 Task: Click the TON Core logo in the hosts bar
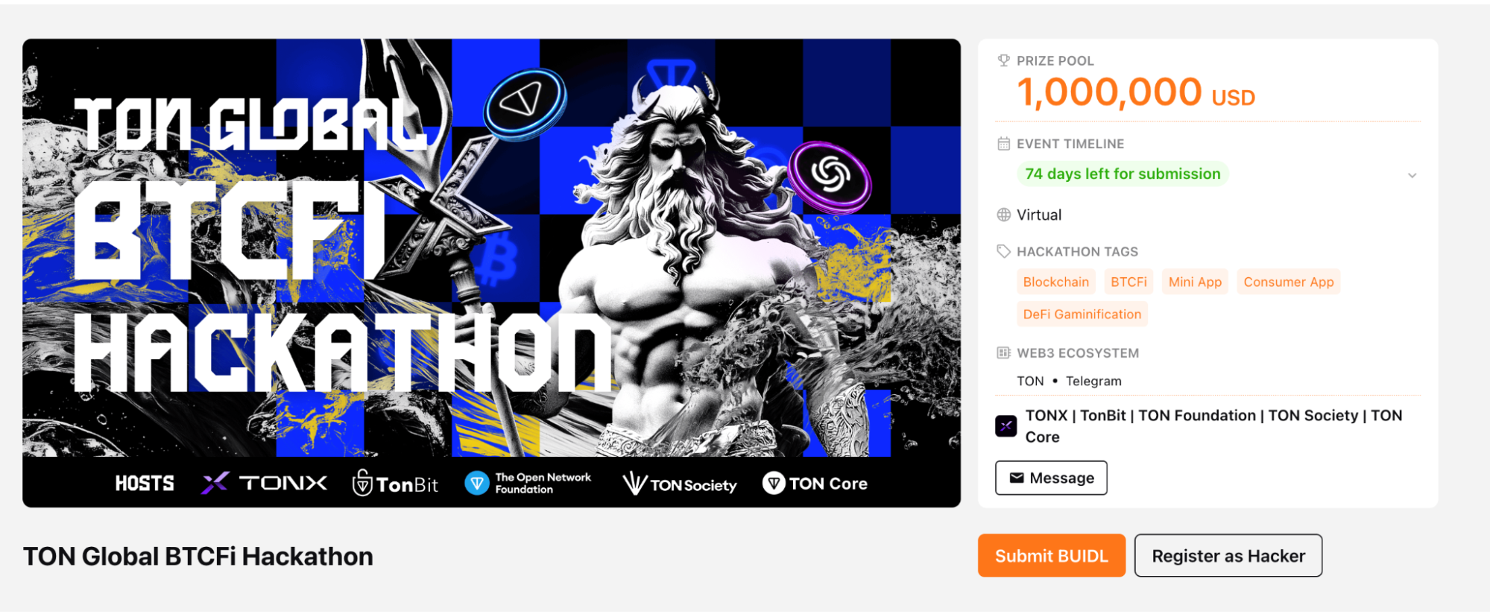815,484
